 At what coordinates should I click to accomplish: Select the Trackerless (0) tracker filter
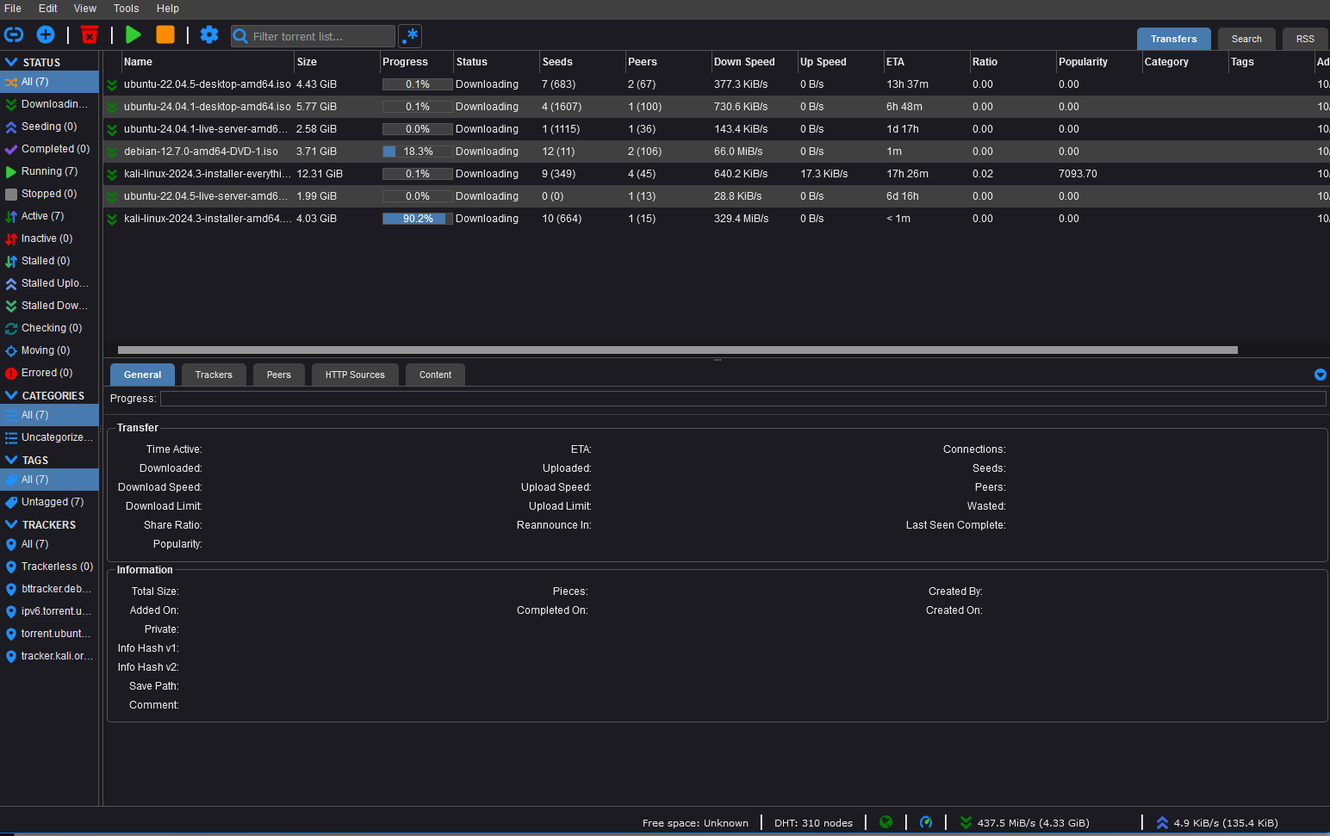pos(49,567)
